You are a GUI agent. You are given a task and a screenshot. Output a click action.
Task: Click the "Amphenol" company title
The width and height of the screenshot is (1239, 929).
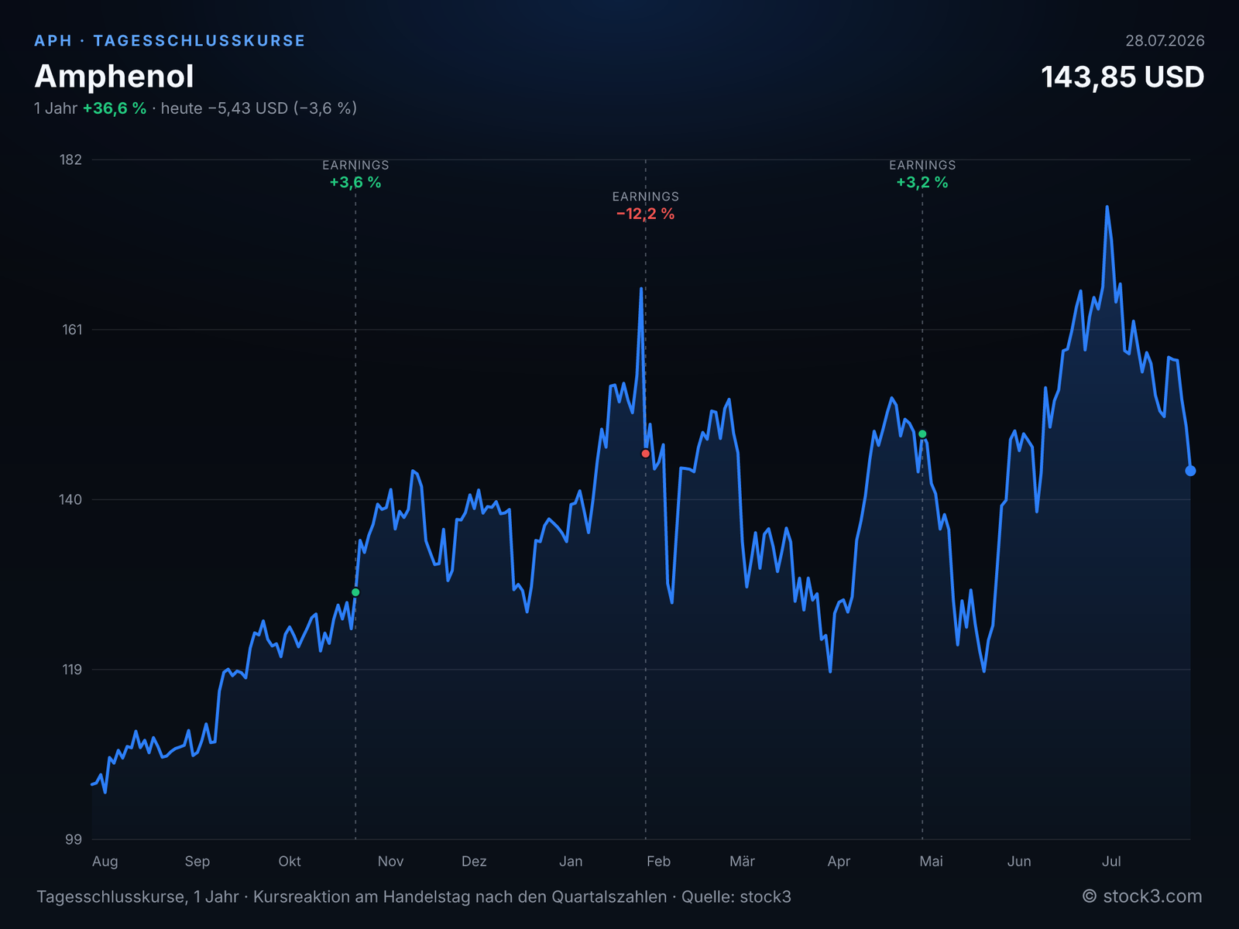tap(114, 77)
